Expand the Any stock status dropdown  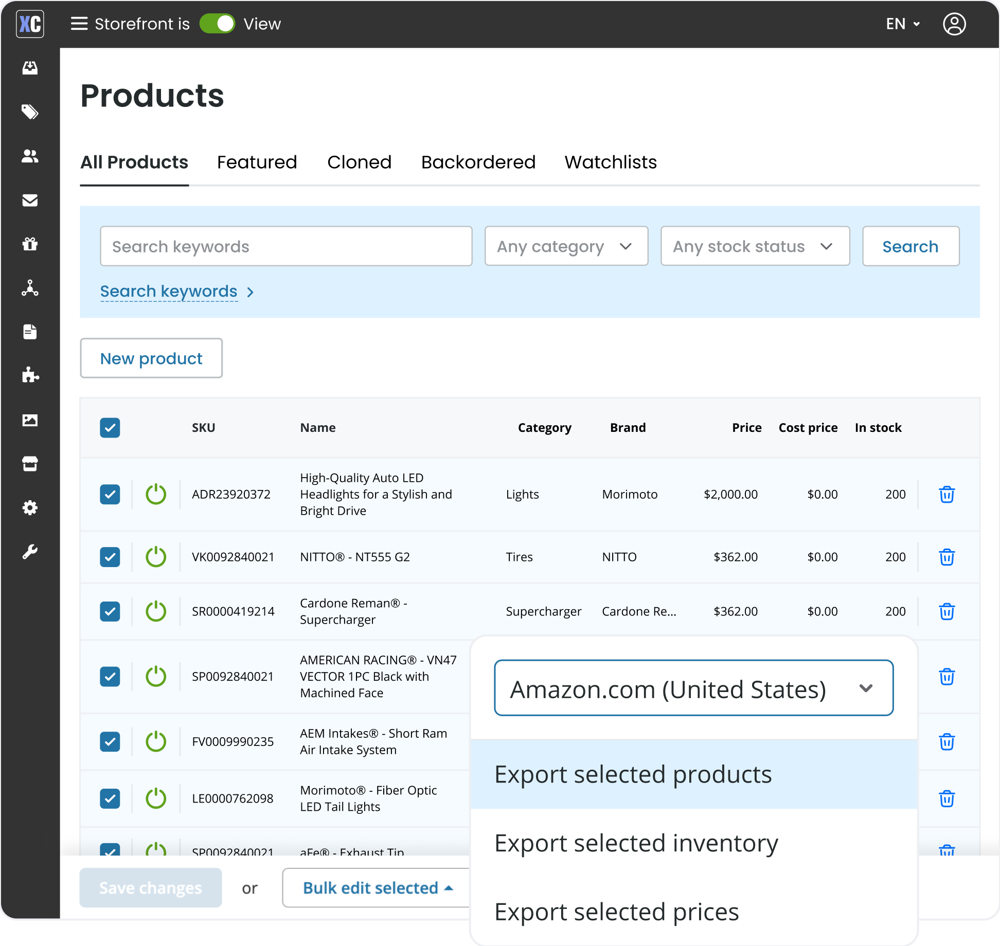[755, 246]
